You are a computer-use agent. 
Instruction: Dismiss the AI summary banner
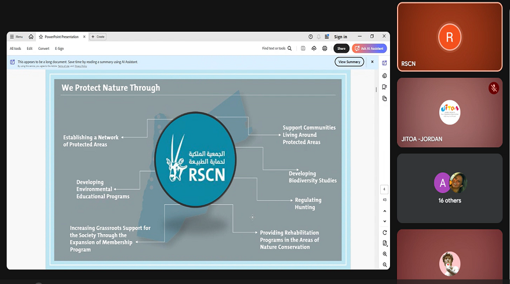pos(373,62)
